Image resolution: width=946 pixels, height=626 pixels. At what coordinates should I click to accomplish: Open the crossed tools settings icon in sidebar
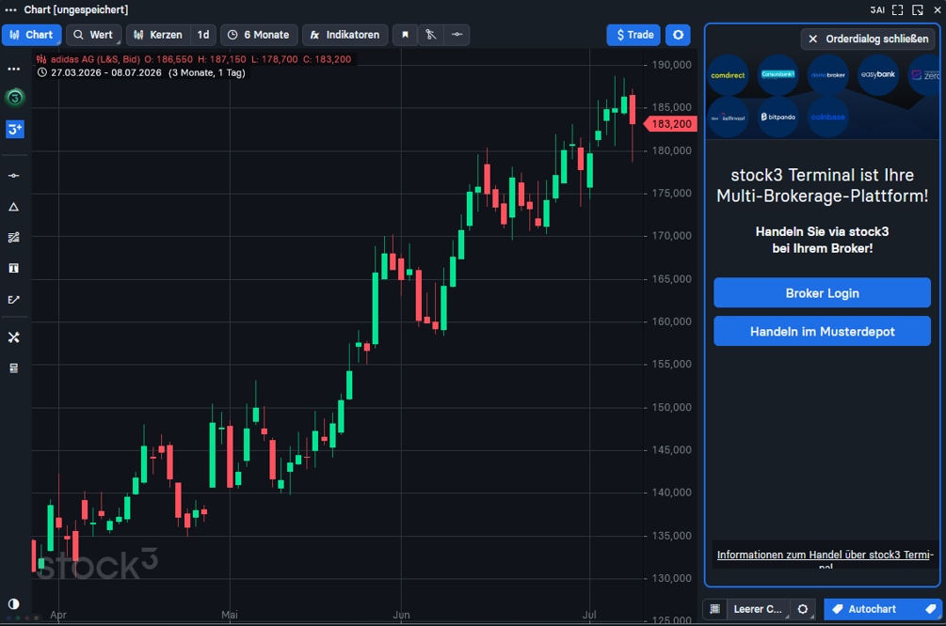(x=14, y=337)
